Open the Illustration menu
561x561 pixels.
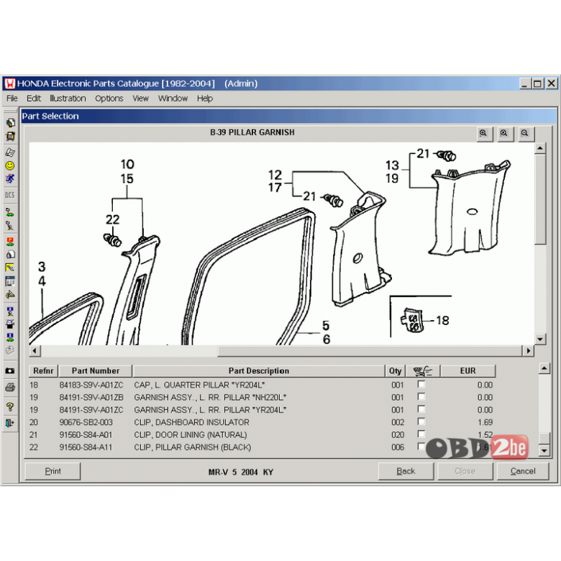click(x=68, y=99)
